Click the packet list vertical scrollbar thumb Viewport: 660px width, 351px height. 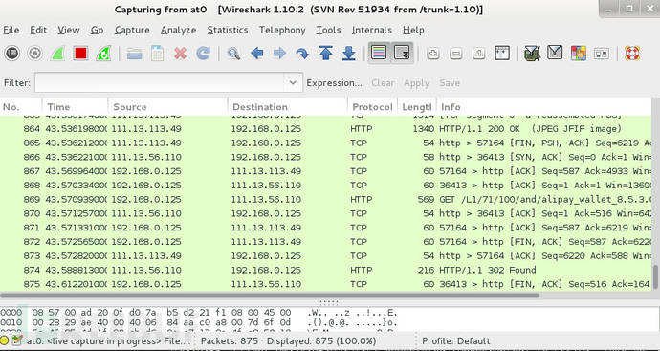tap(655, 277)
